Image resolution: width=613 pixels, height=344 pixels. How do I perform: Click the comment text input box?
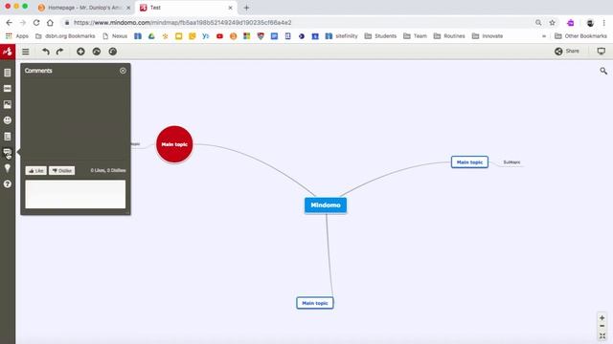76,194
